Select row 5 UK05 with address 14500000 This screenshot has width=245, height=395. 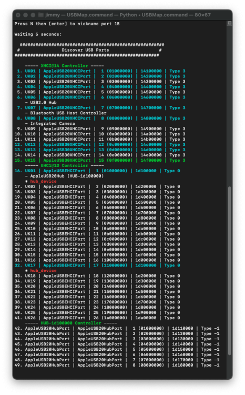tap(101, 92)
